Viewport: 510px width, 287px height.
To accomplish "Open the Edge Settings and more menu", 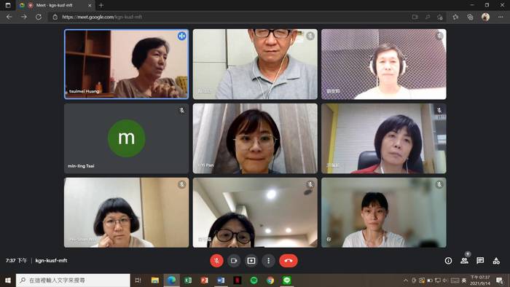I will click(501, 17).
